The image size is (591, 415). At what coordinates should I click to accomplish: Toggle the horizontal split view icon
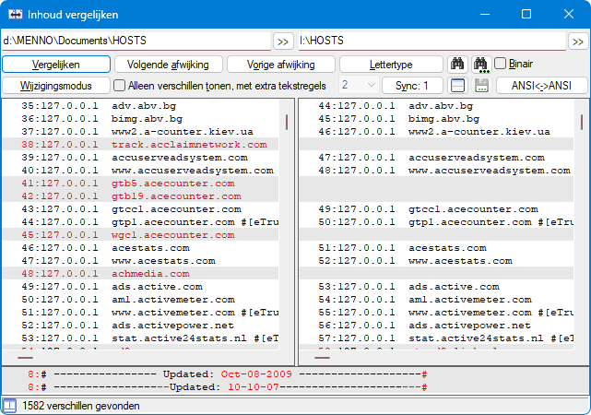point(457,86)
